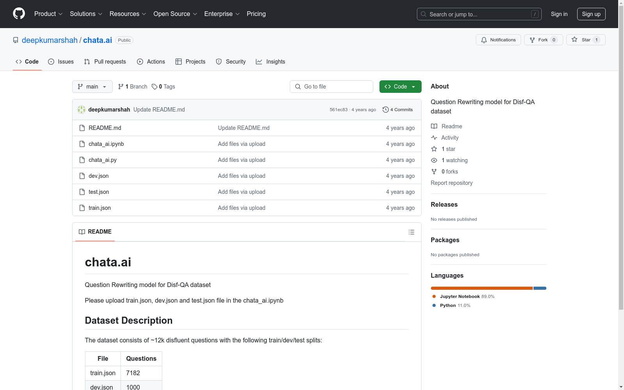624x390 pixels.
Task: Click the pulse icon beside Activity
Action: pos(434,138)
